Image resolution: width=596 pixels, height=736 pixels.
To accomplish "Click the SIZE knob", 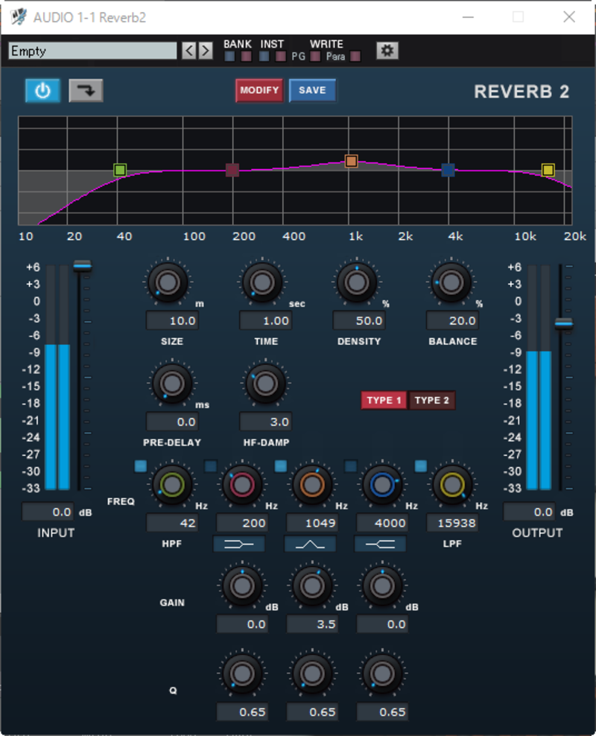I will (x=168, y=282).
